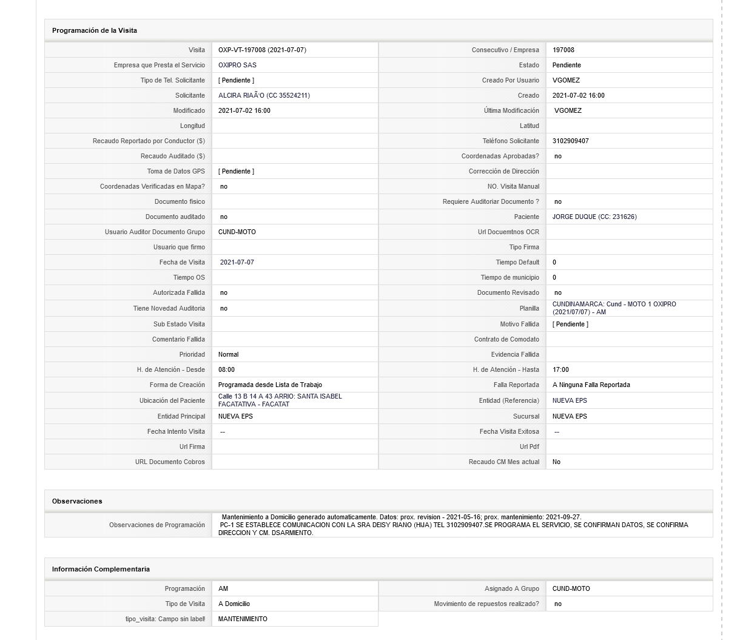Click Recaudo Reportado por Conductor ($) label

point(149,141)
